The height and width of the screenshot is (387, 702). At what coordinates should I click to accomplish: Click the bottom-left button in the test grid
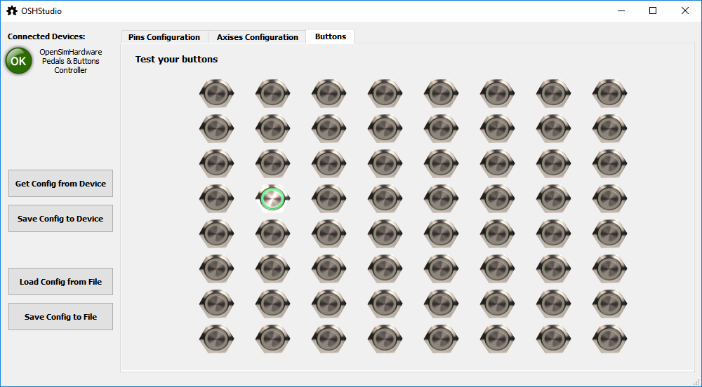[216, 338]
